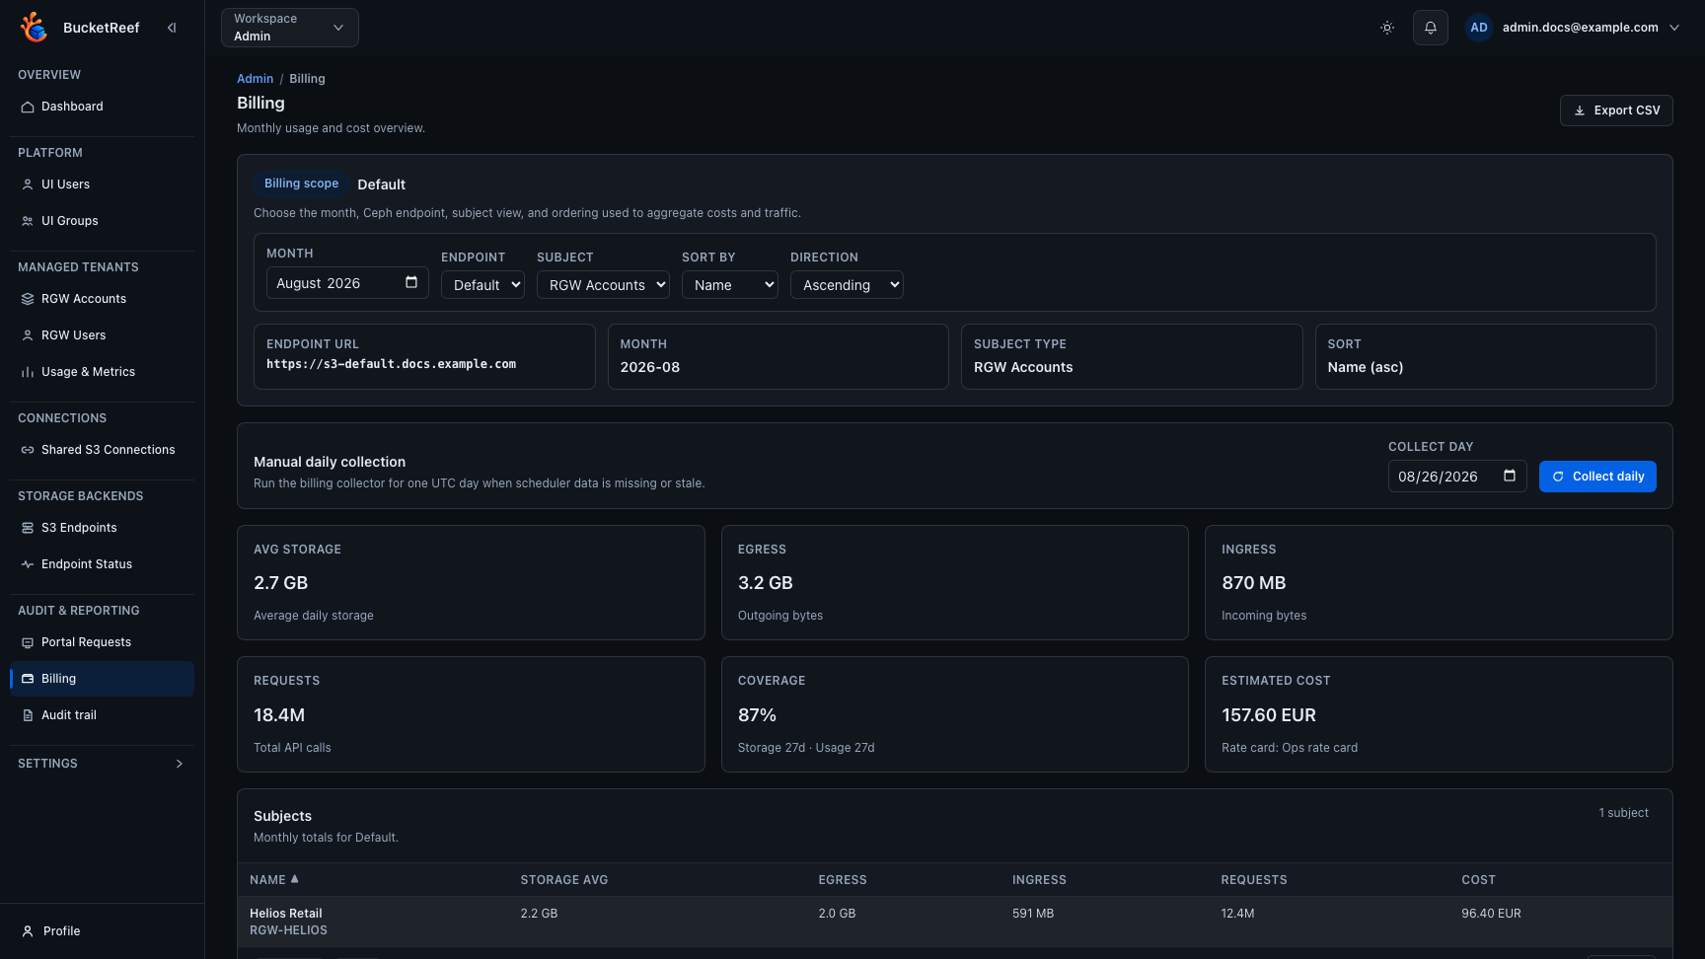The image size is (1705, 959).
Task: Open the Workspace Admin dropdown
Action: tap(290, 28)
